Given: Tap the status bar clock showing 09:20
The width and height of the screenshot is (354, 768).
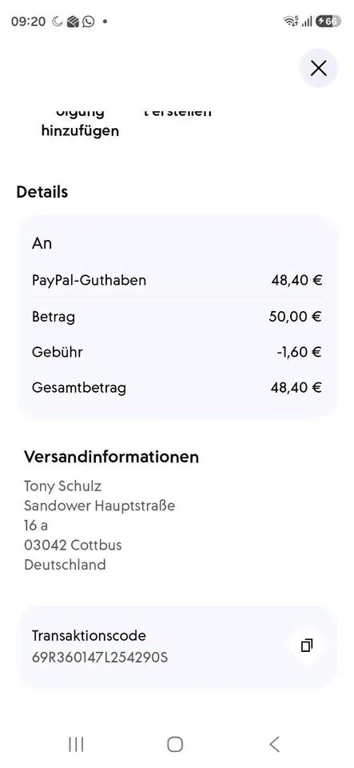Looking at the screenshot, I should click(28, 22).
